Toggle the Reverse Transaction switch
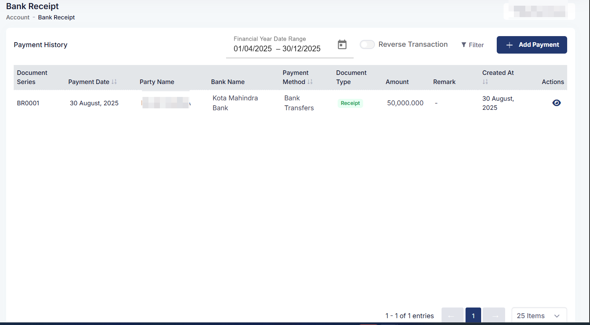Viewport: 590px width, 325px height. (367, 44)
